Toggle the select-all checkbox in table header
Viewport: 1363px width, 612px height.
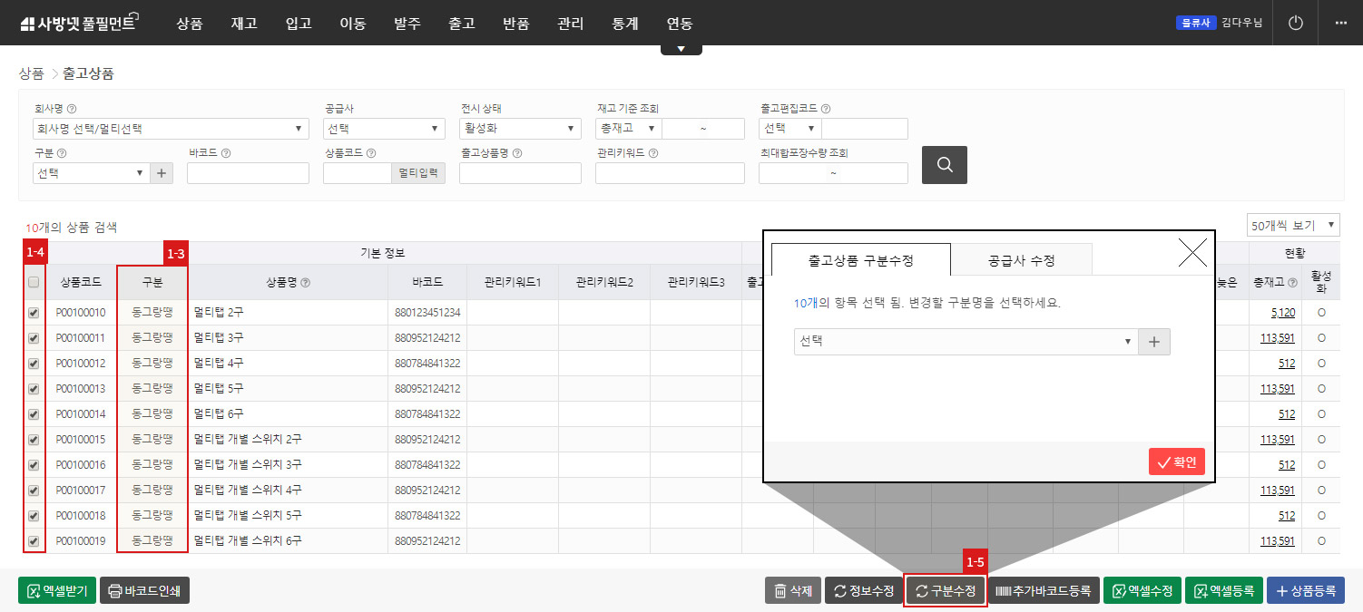[x=34, y=282]
